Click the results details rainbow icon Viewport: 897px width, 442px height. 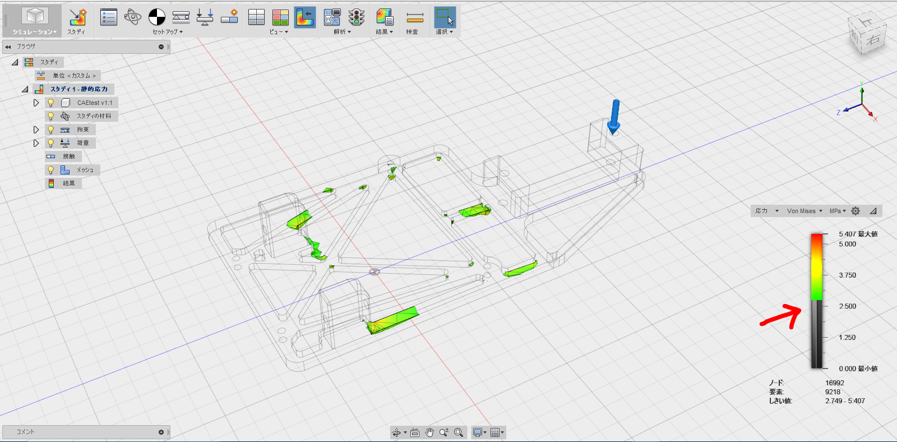[x=385, y=17]
